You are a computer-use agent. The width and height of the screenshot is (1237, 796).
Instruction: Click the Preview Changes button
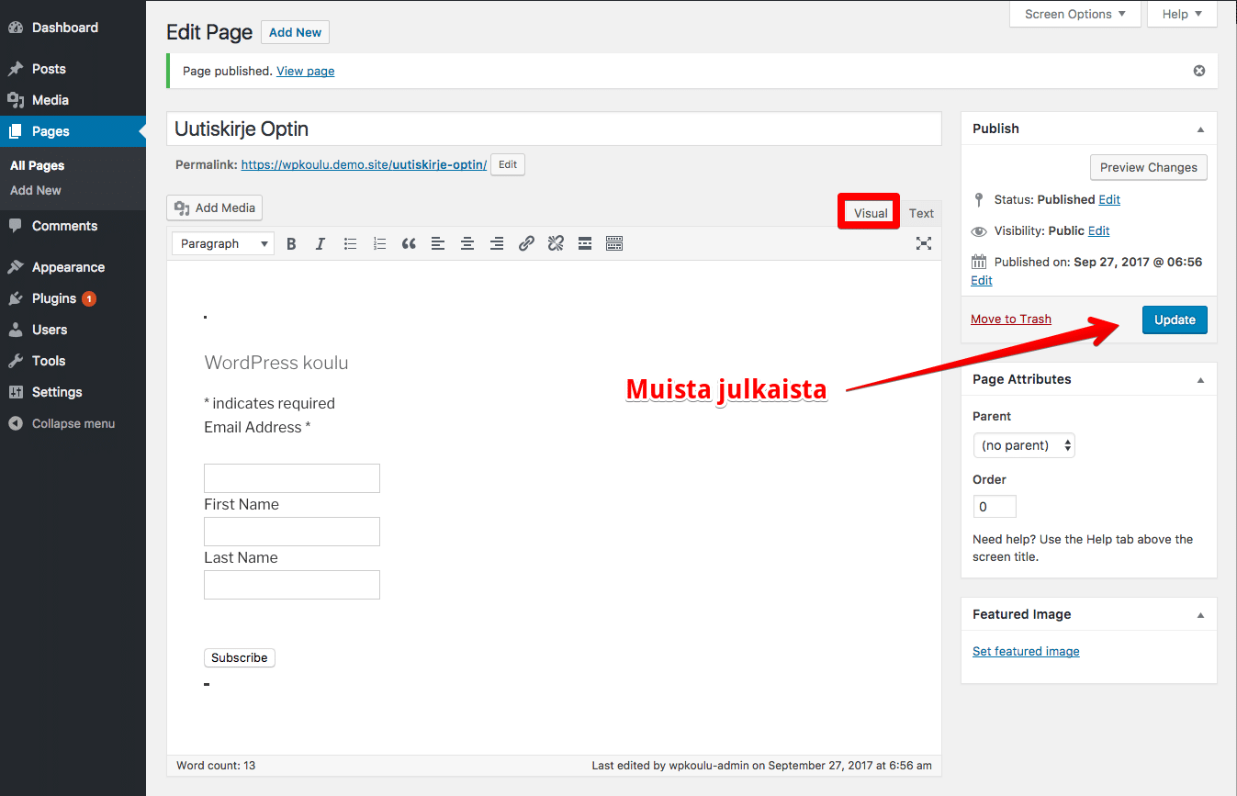pyautogui.click(x=1149, y=167)
